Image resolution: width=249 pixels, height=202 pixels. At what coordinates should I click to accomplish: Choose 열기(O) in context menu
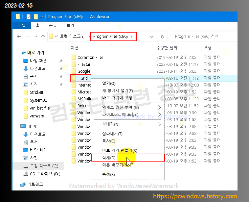click(x=127, y=84)
